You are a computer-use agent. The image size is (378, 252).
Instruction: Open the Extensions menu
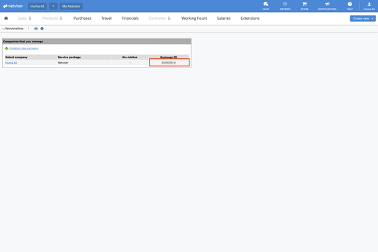pos(250,19)
